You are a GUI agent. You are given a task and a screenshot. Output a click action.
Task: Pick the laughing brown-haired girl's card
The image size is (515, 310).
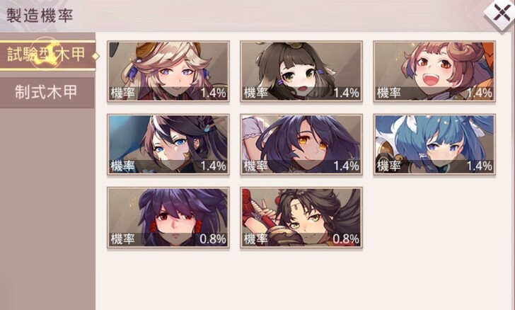point(434,71)
